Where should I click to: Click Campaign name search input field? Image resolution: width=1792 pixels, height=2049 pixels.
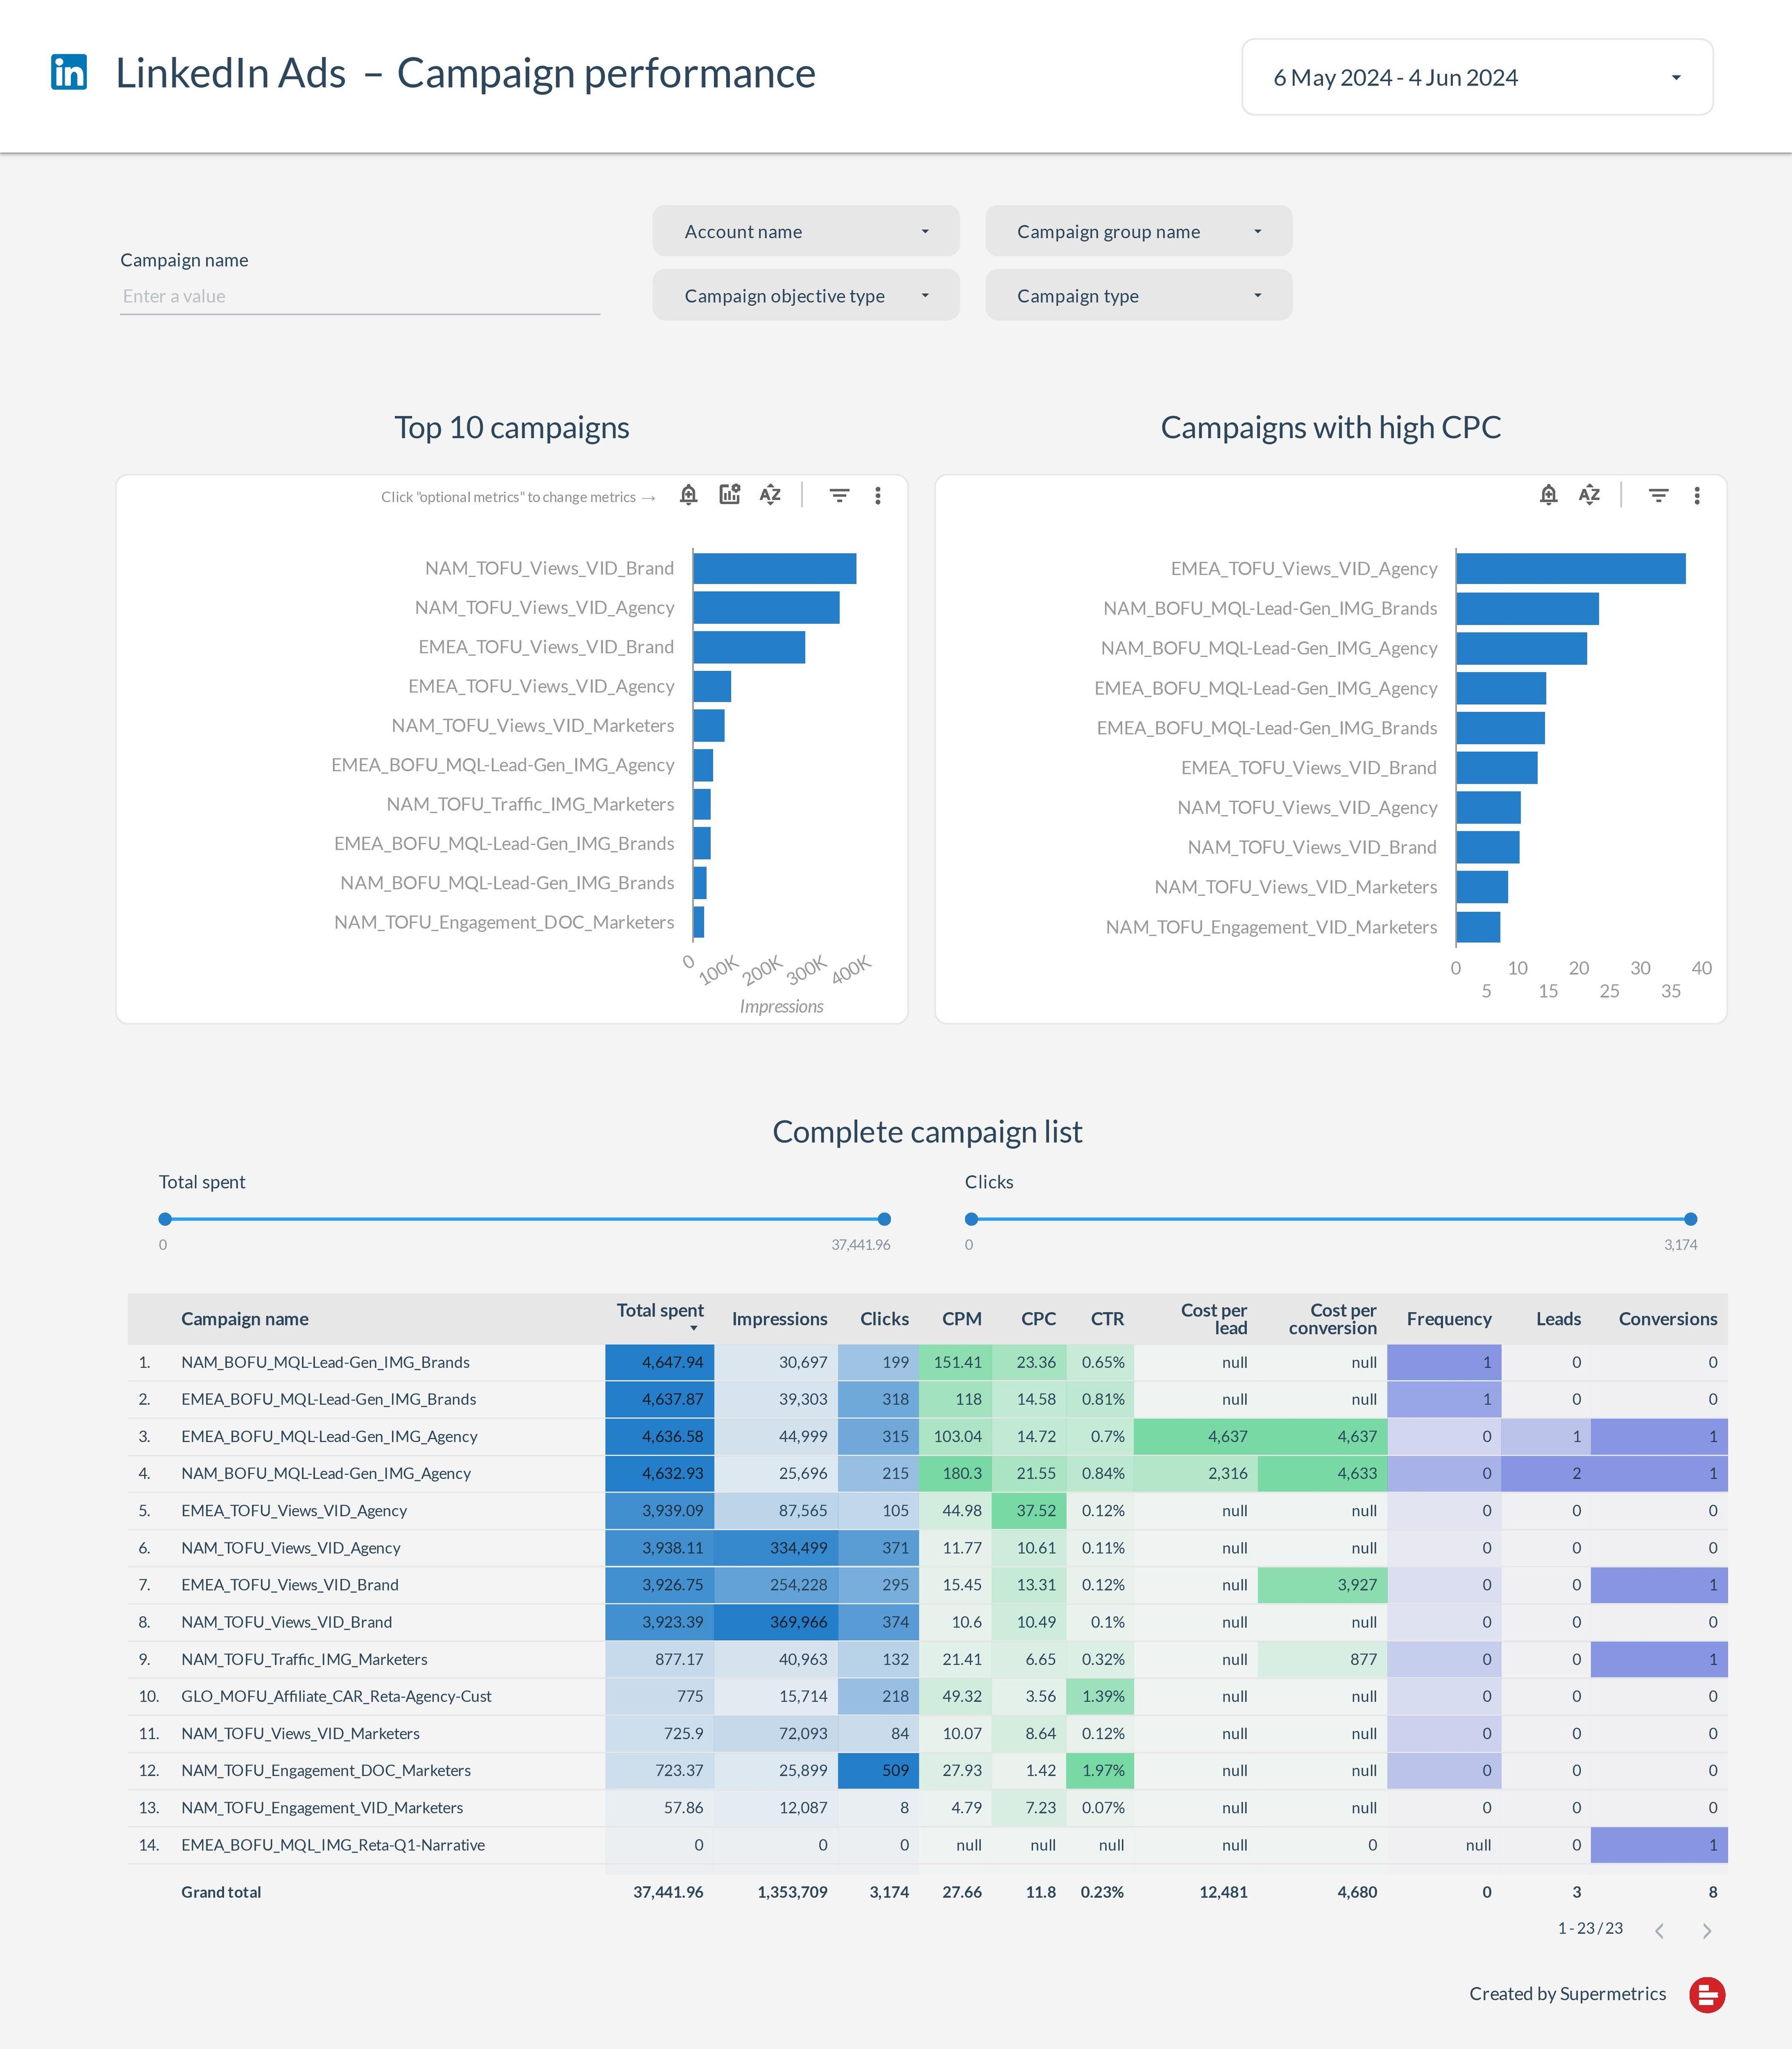(x=359, y=296)
